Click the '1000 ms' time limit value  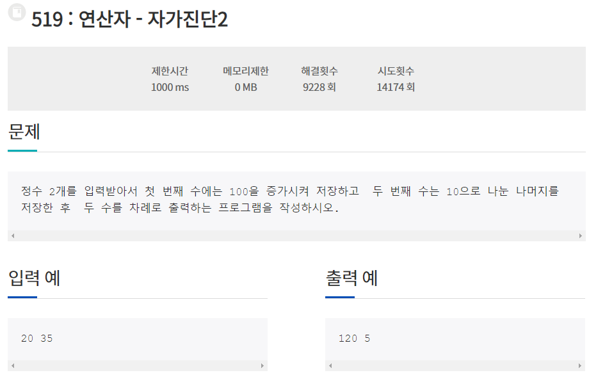tap(170, 87)
